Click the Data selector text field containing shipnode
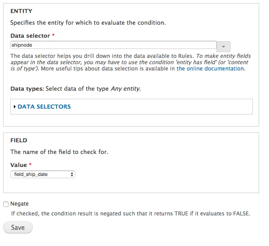The image size is (269, 246). point(113,45)
